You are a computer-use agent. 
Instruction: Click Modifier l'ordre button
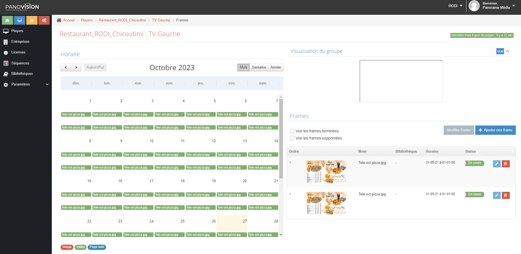459,130
